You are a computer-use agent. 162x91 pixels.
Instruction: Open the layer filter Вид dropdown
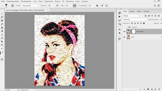pos(131,16)
